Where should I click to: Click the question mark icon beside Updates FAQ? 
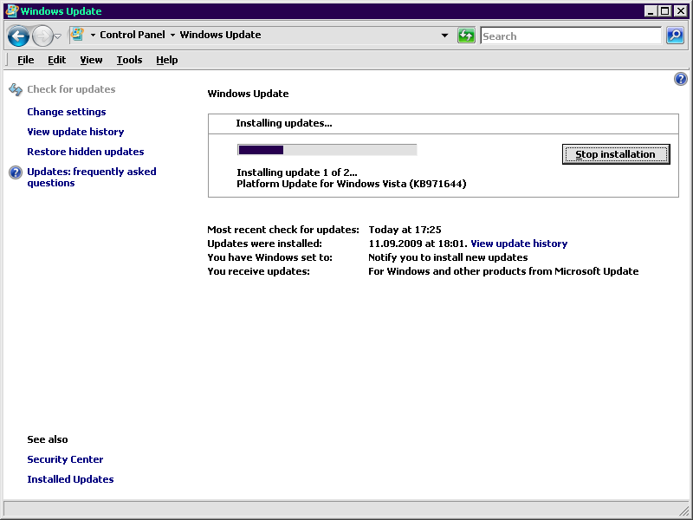pyautogui.click(x=15, y=172)
